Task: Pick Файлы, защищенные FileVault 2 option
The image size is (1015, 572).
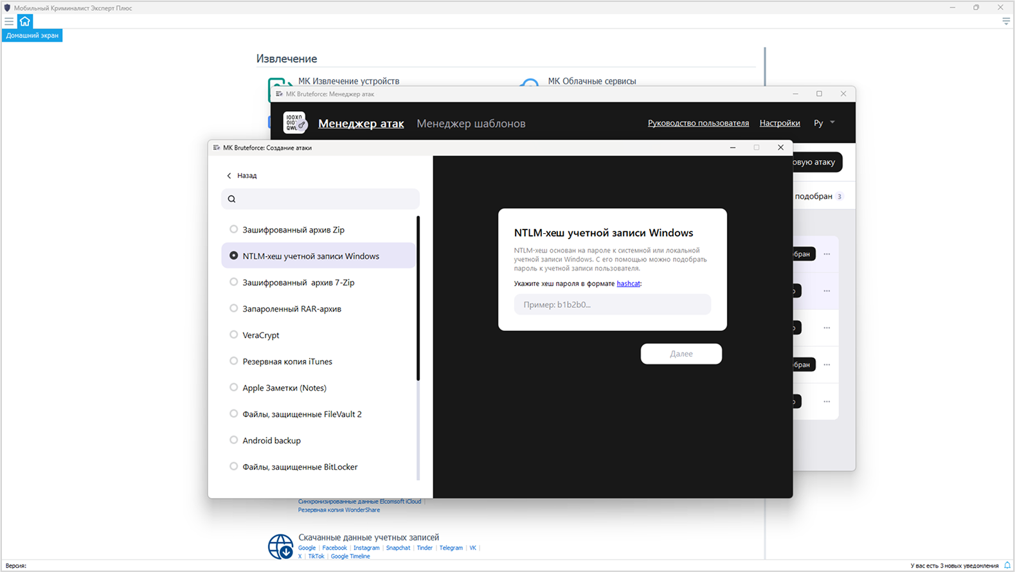Action: coord(318,414)
